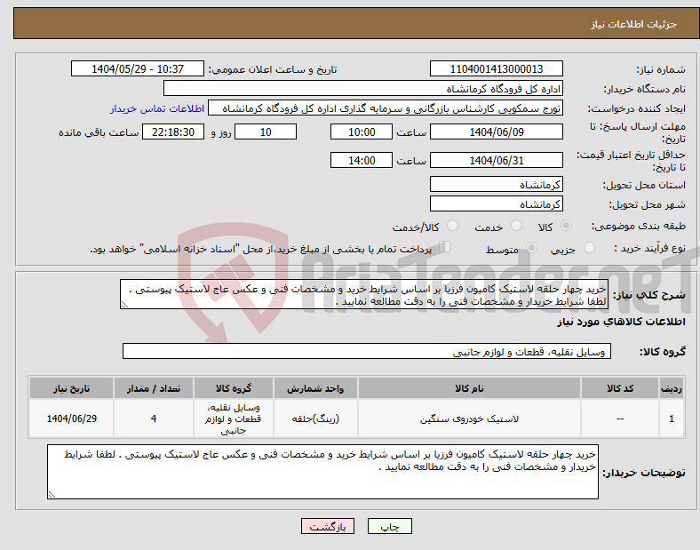700x550 pixels.
Task: Click the label شماره نیاز
Action: 661,69
